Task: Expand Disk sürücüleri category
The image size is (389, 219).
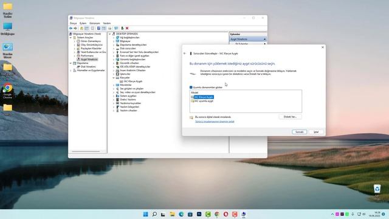Action: coord(114,49)
